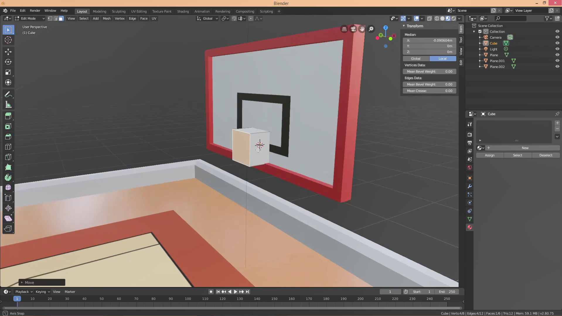Open the Global transform orientation dropdown

(x=207, y=18)
